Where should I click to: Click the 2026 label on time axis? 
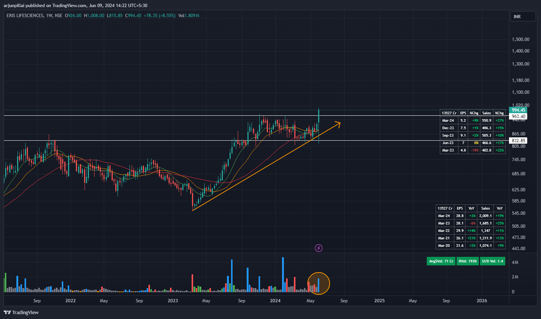[482, 300]
